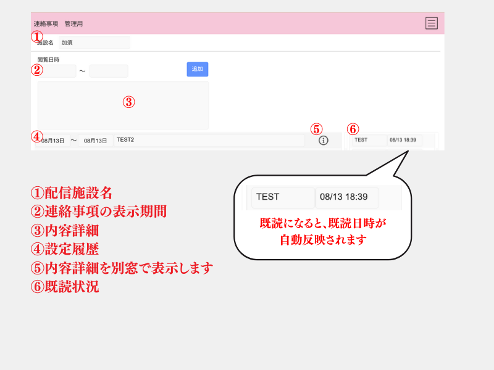Click enlarged 08/13 18:39 field inside speech bubble
This screenshot has width=494, height=370.
pyautogui.click(x=346, y=197)
